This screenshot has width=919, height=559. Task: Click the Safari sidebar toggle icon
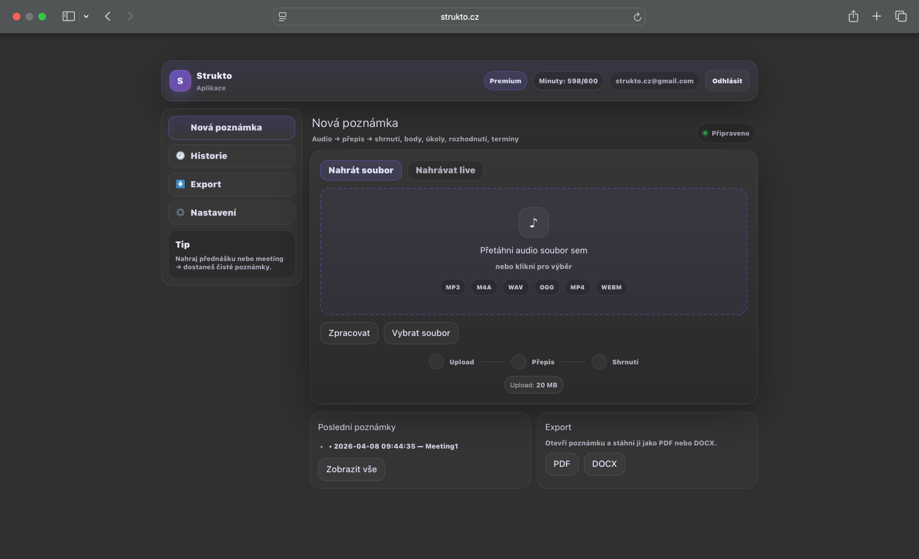[69, 17]
